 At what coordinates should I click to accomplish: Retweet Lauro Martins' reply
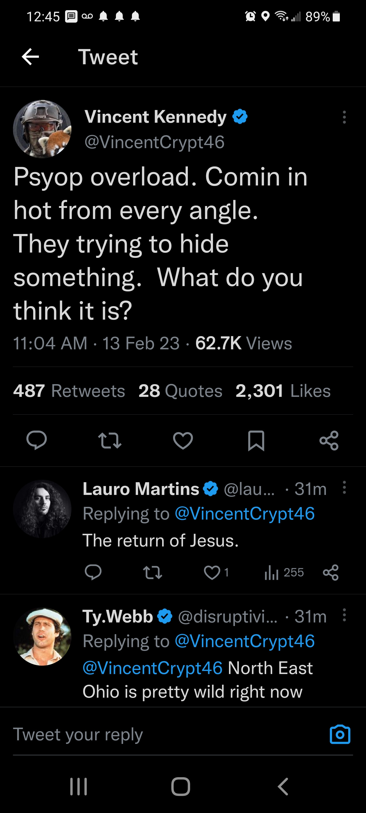pos(152,572)
